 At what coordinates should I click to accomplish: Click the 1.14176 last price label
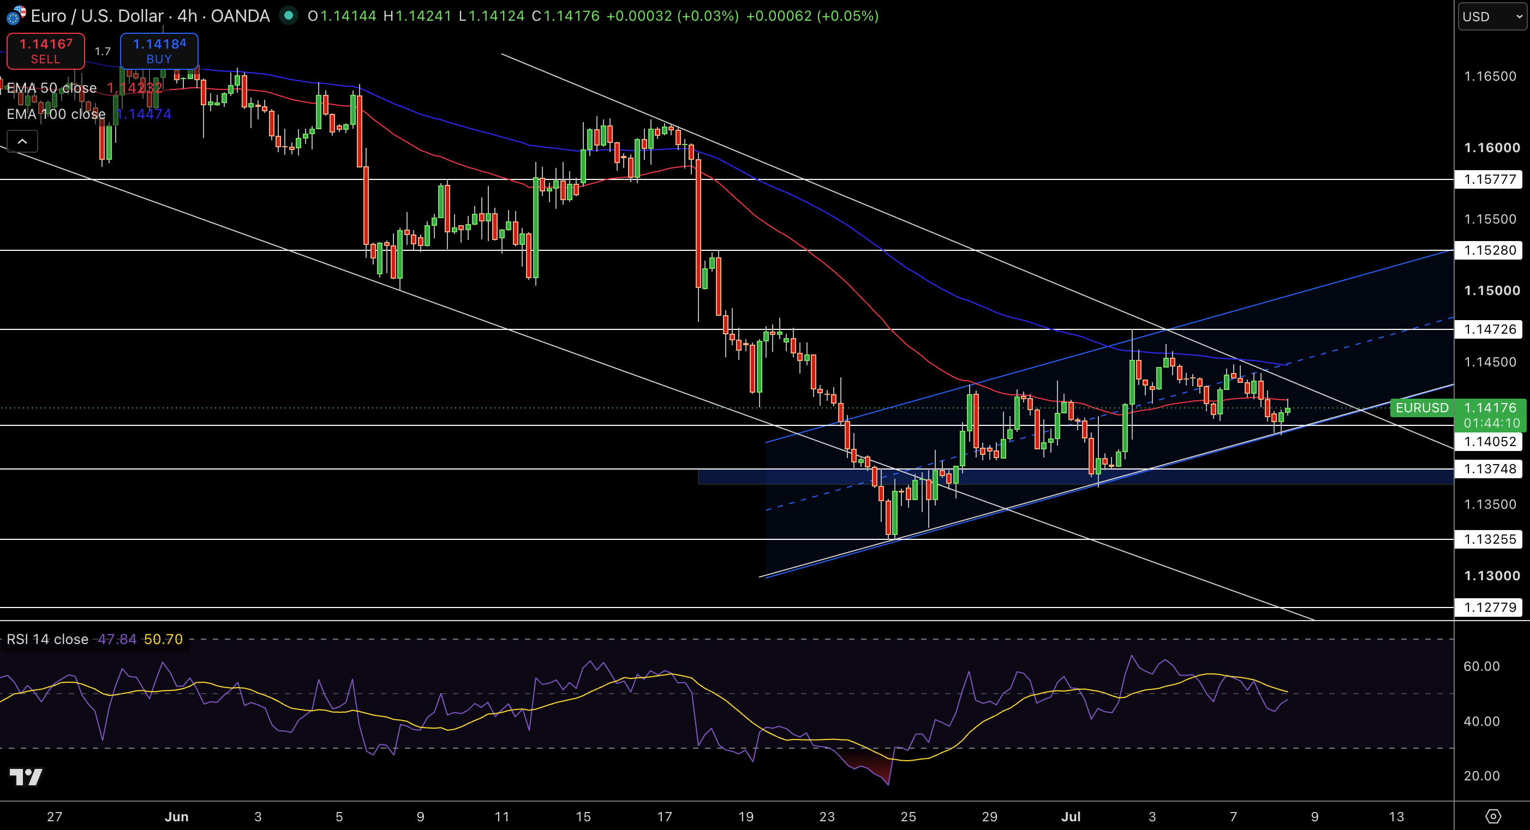pos(1491,408)
